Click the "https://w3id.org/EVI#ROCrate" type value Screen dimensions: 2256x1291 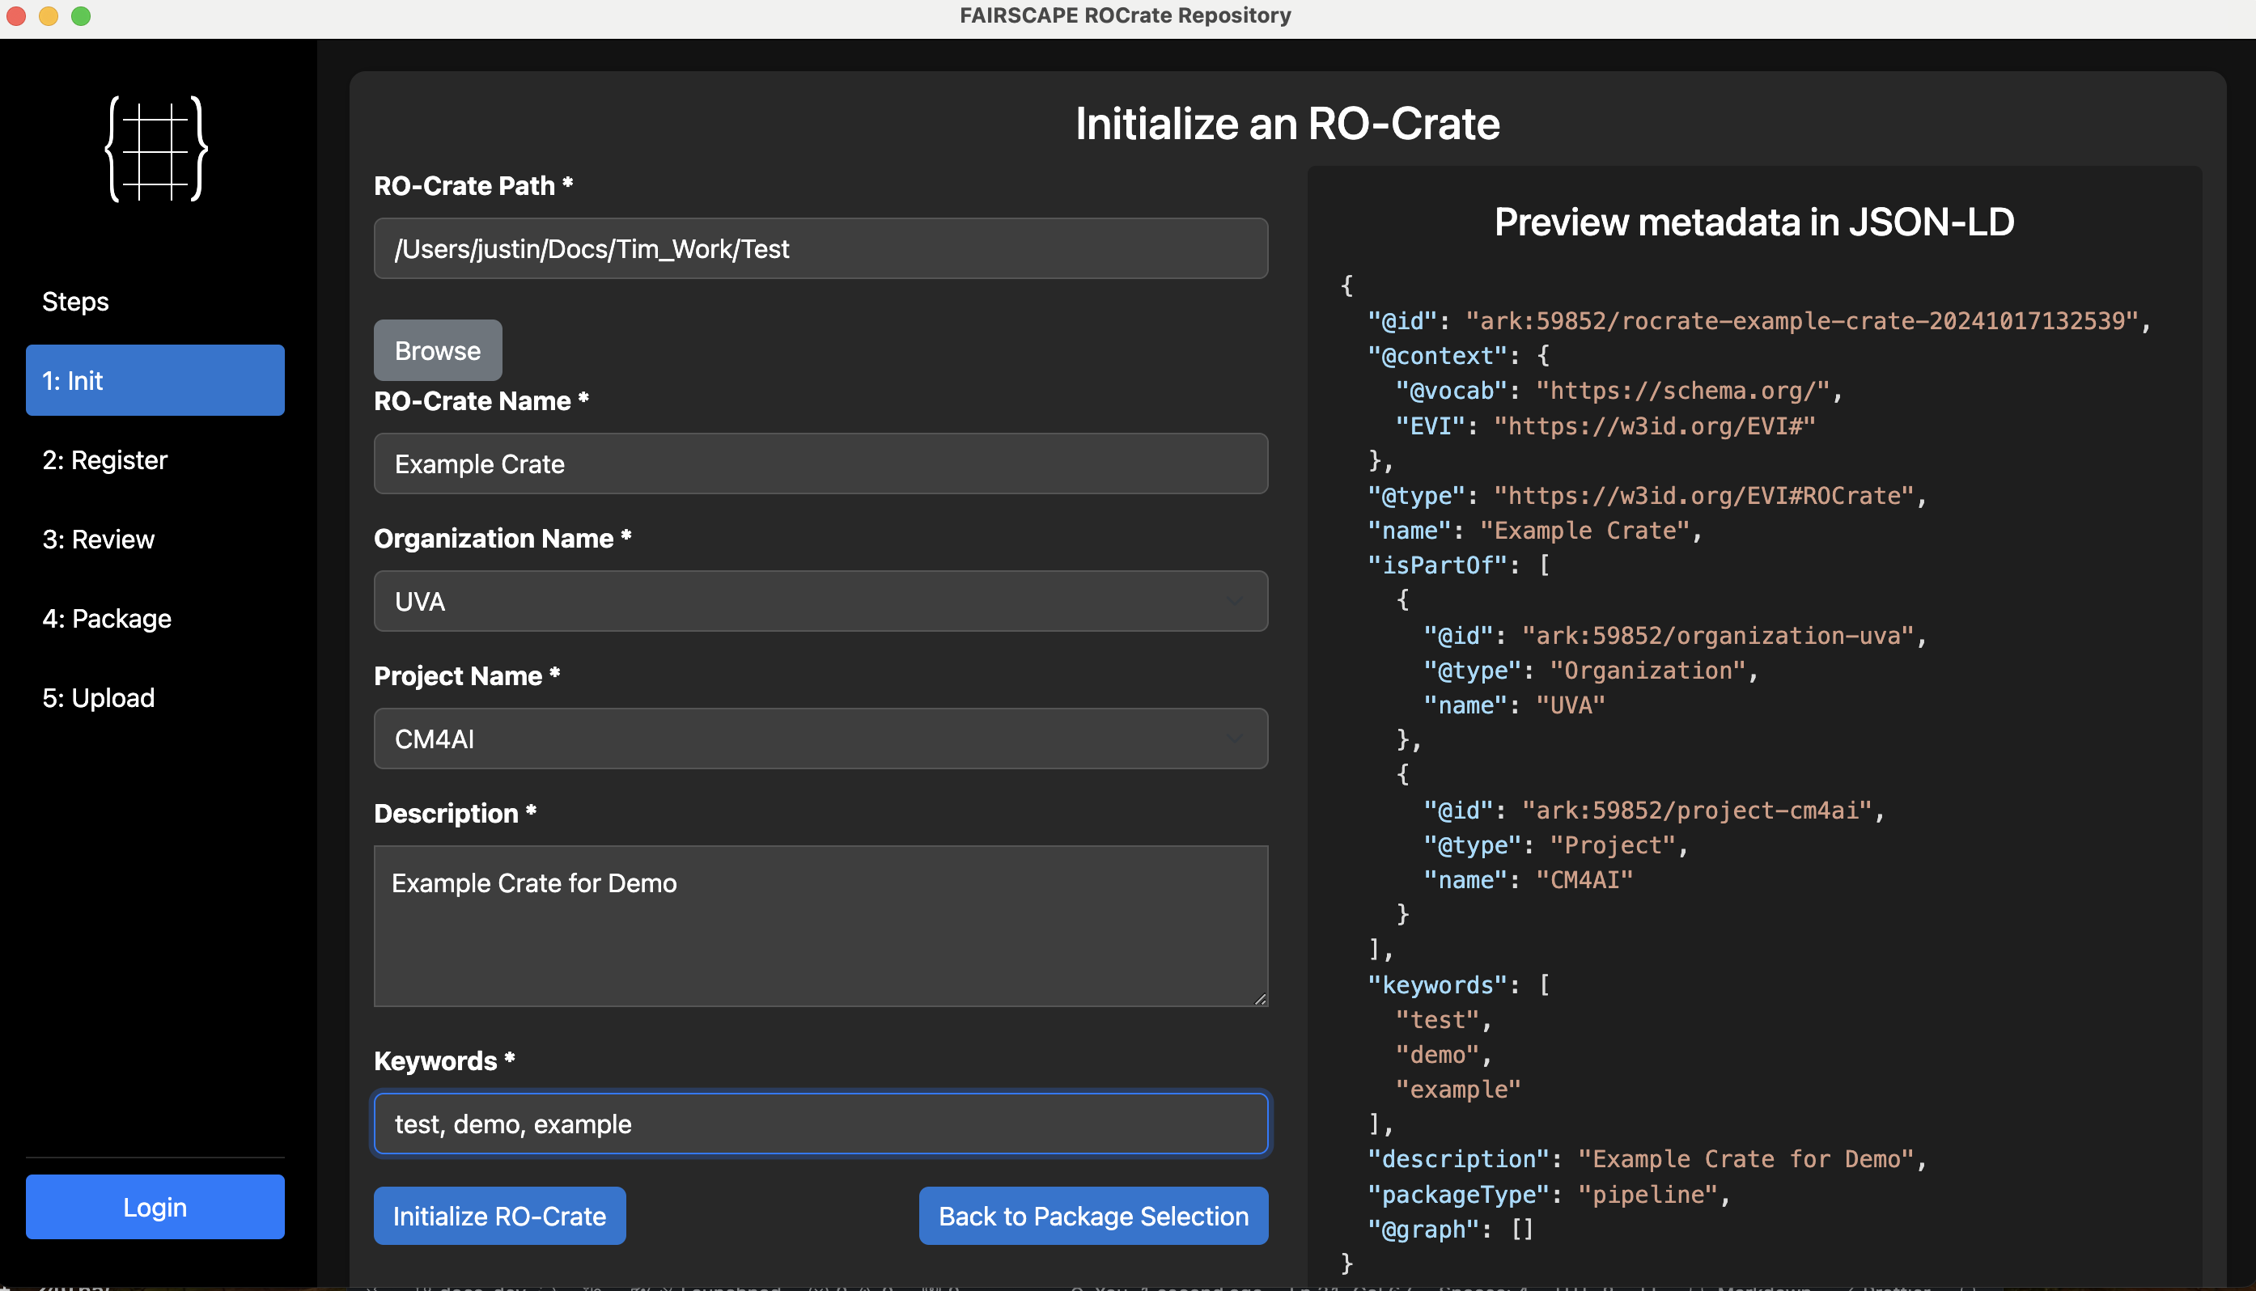1704,496
